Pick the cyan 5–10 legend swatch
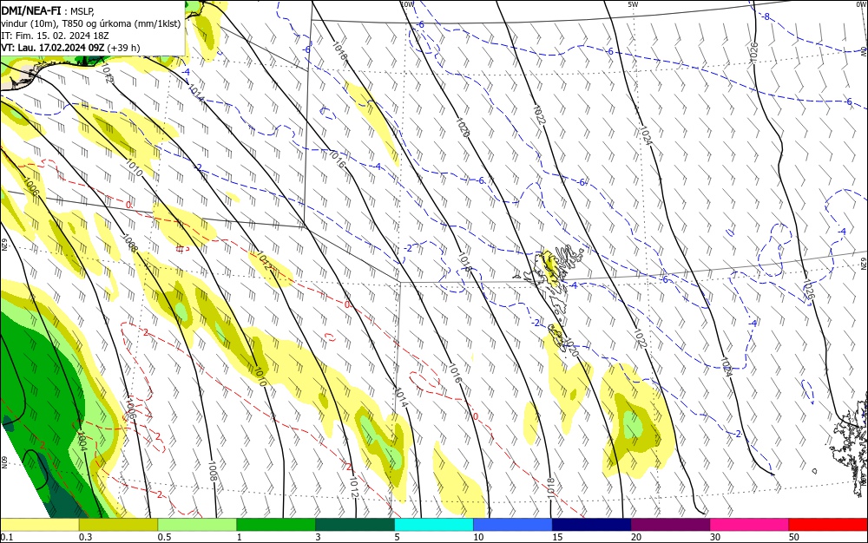Screen dimensions: 868x543 pos(434,525)
